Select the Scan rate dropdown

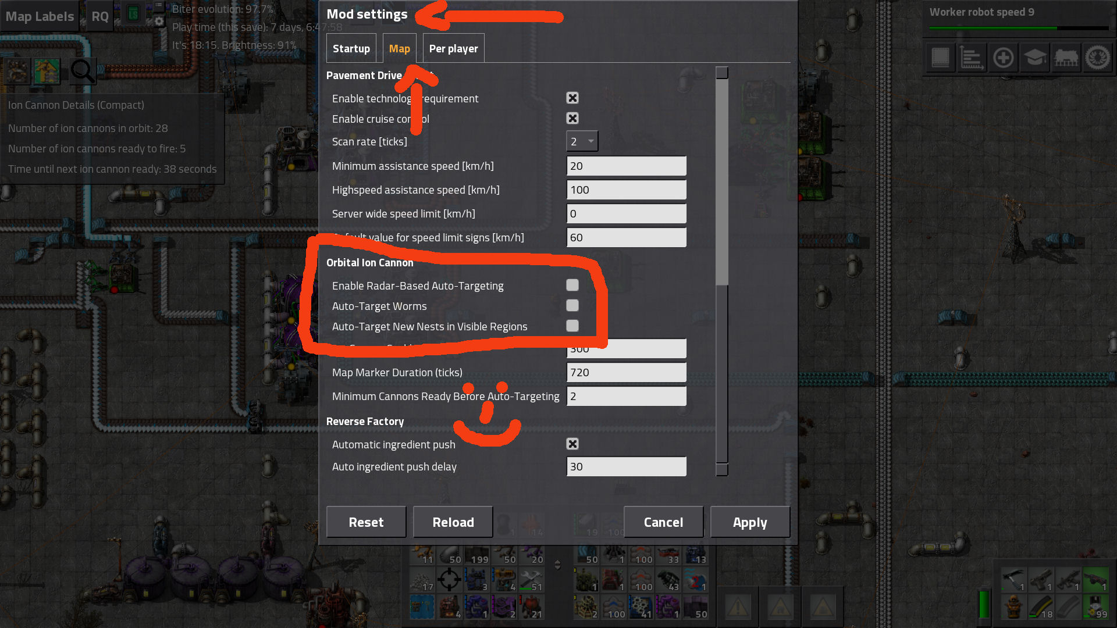click(x=580, y=141)
